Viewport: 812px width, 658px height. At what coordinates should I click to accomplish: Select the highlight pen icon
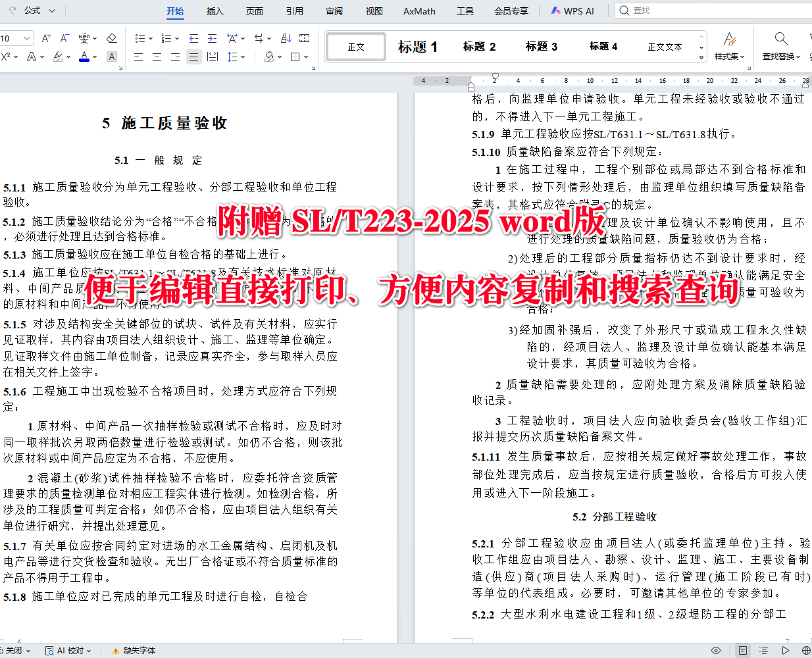pyautogui.click(x=58, y=57)
